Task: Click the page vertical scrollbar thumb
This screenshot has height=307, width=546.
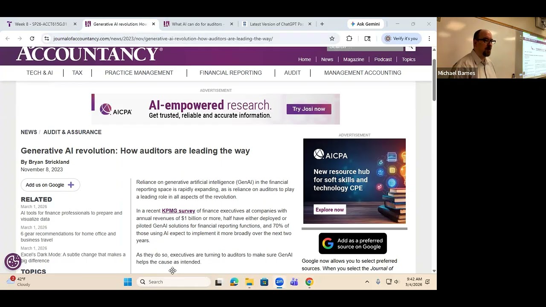Action: tap(434, 79)
